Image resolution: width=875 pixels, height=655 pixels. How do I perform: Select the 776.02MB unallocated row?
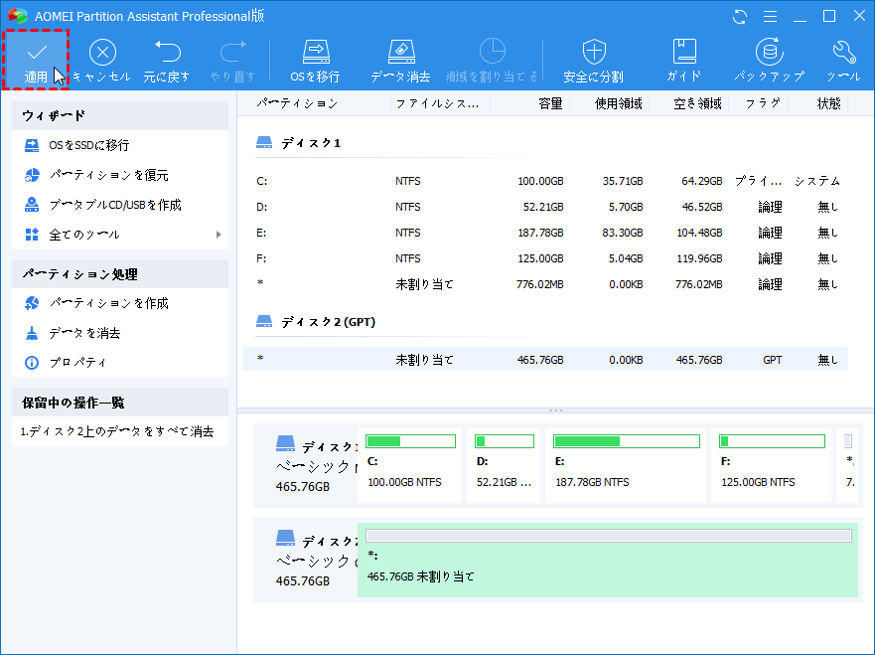pos(545,284)
